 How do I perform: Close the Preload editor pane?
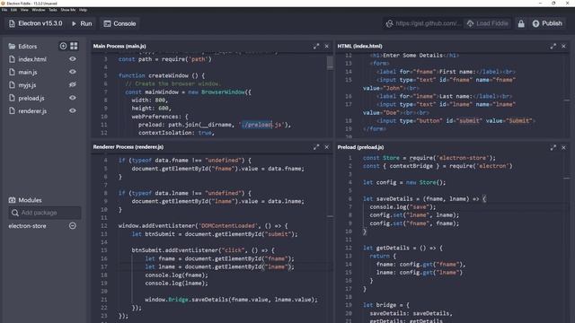pos(563,147)
